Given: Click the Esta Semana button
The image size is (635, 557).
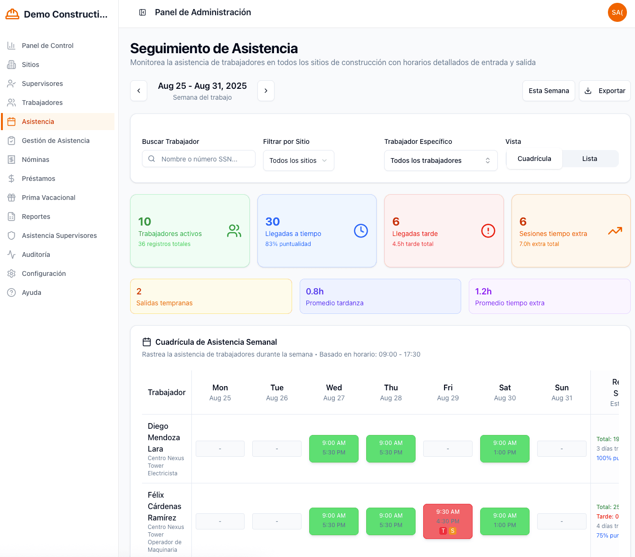Looking at the screenshot, I should [549, 91].
